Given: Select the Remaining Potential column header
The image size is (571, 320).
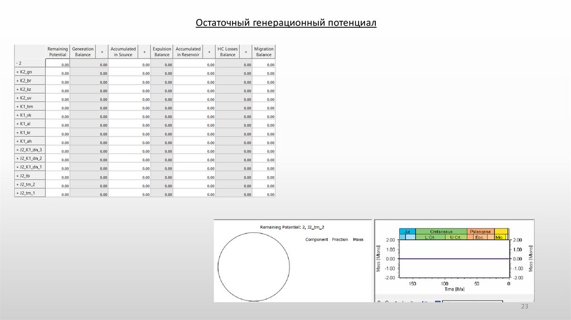Looking at the screenshot, I should [57, 52].
